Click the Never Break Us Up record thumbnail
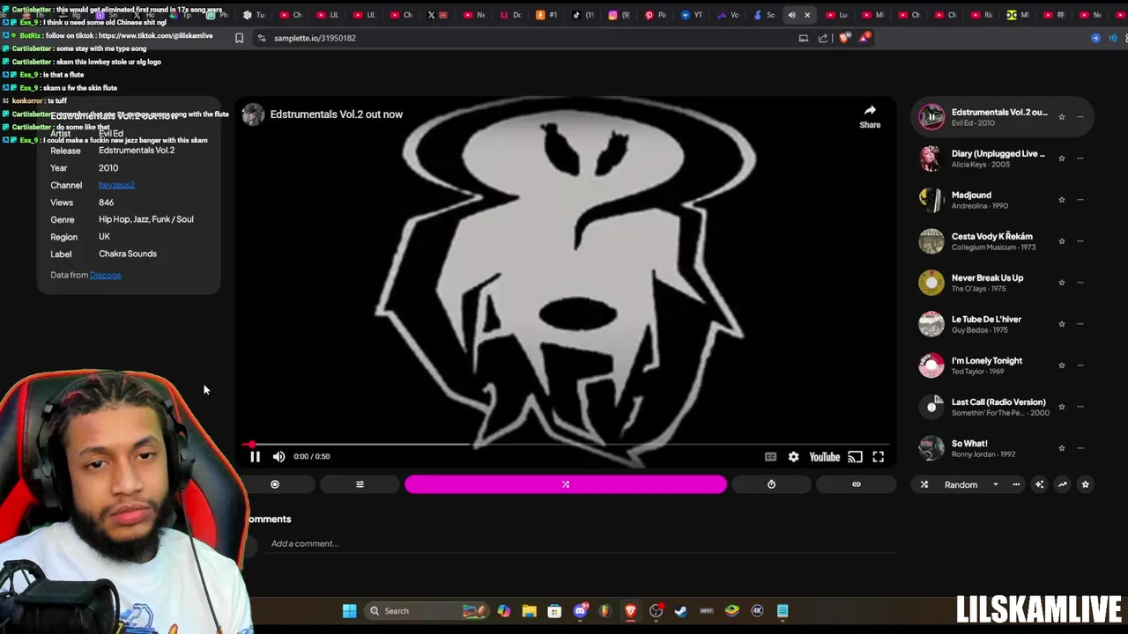Viewport: 1128px width, 634px height. [x=931, y=282]
